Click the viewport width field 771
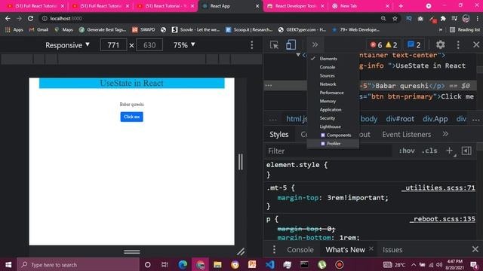Screen dimensions: 483x271 (x=113, y=45)
